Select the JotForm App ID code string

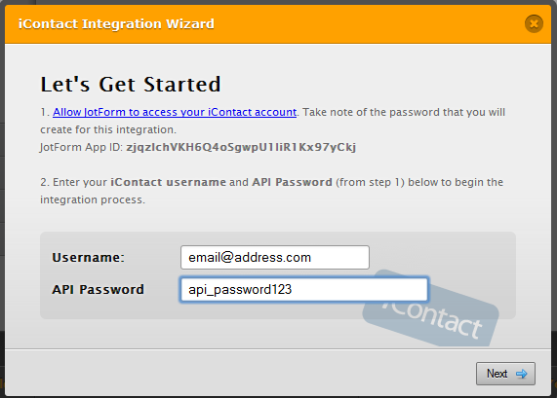click(241, 147)
